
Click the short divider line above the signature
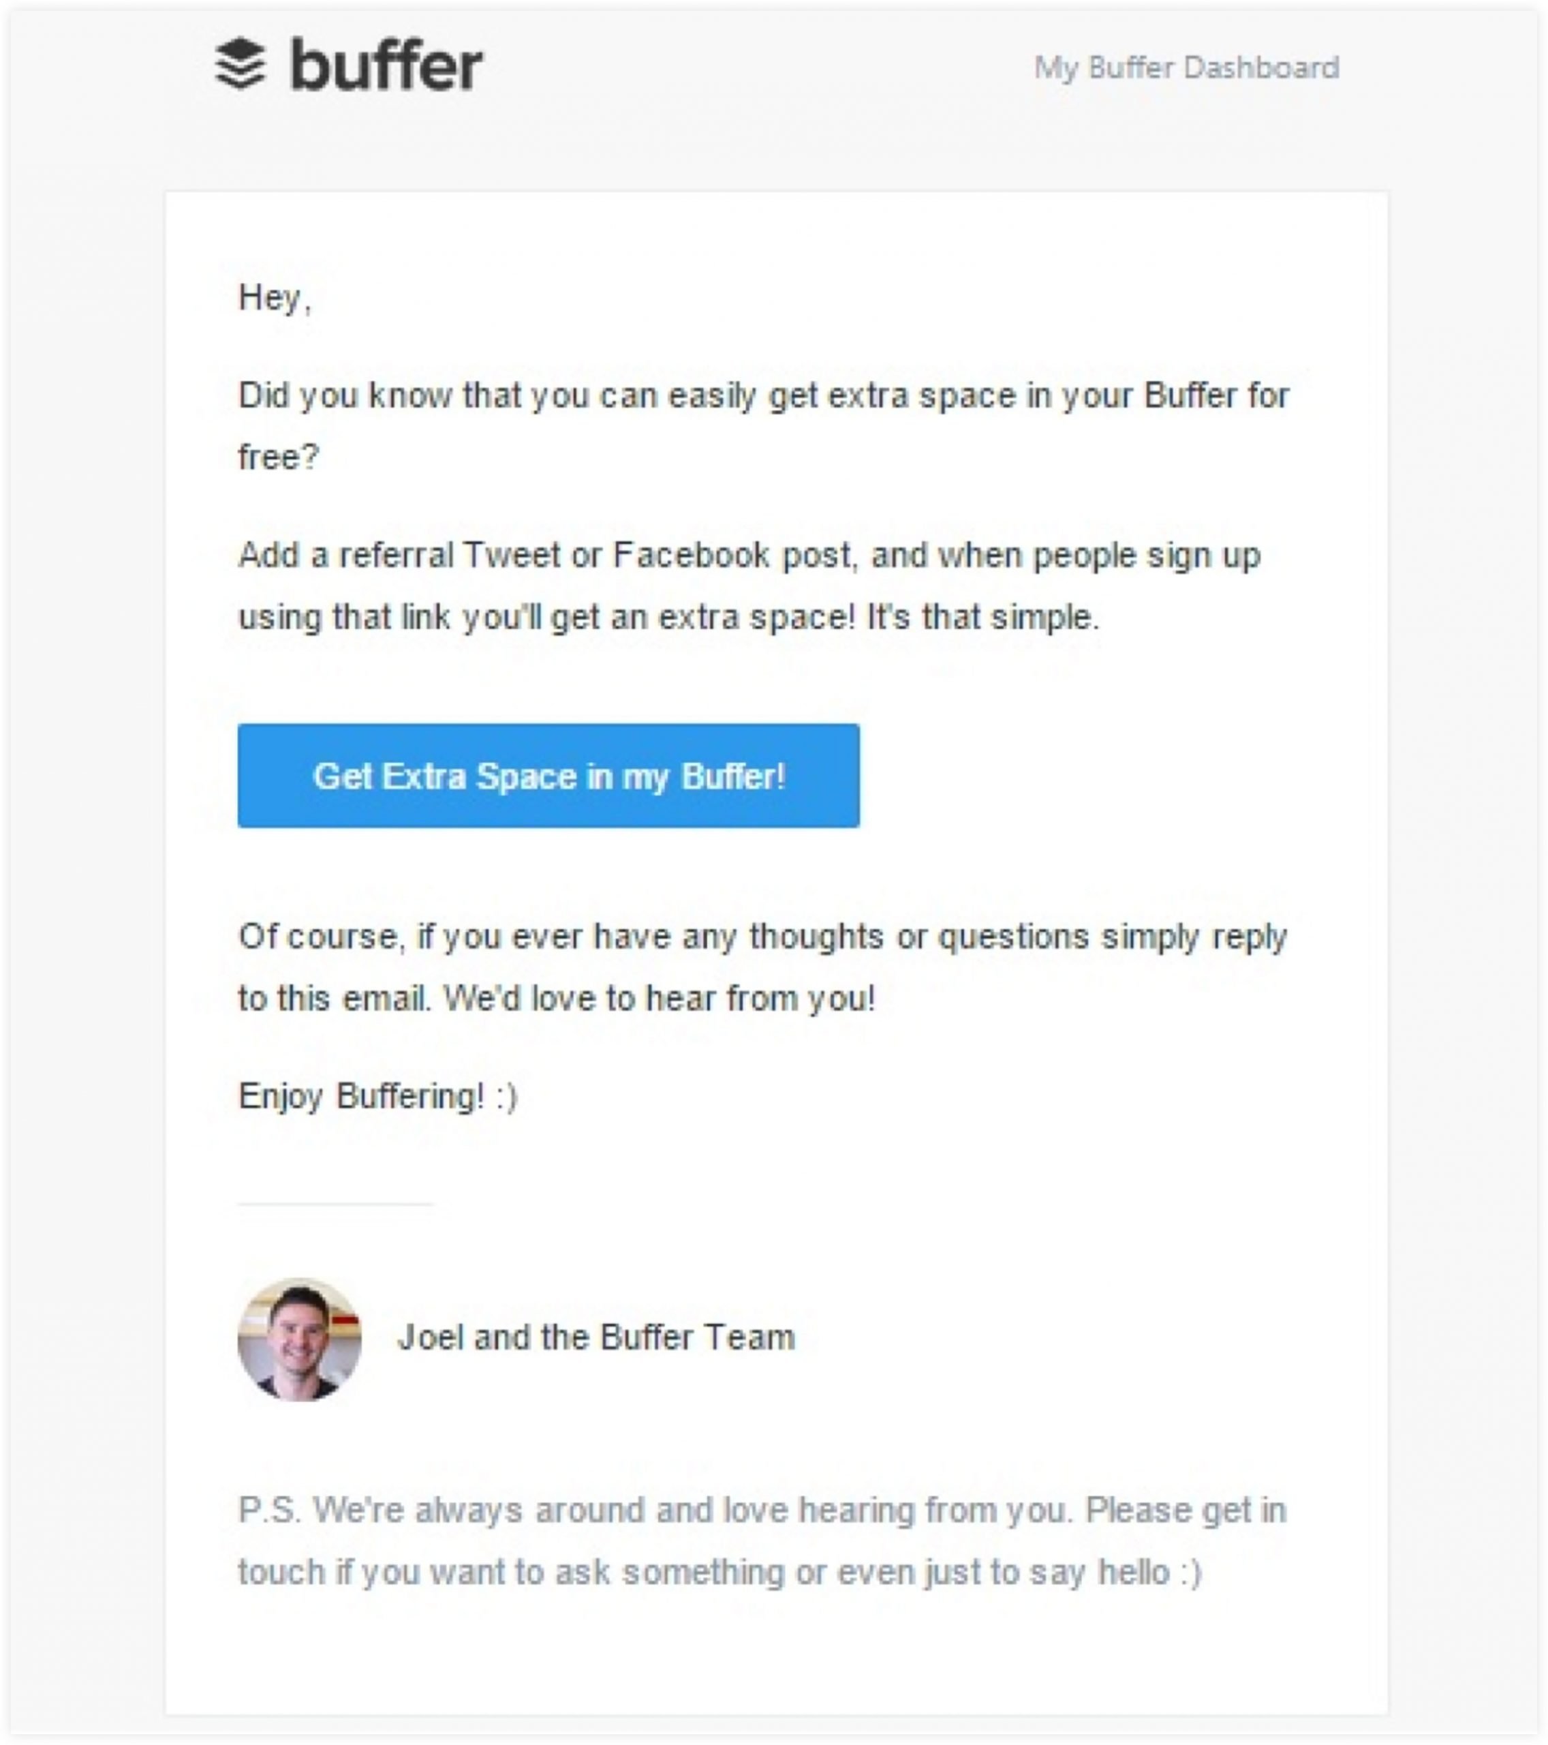point(335,1204)
